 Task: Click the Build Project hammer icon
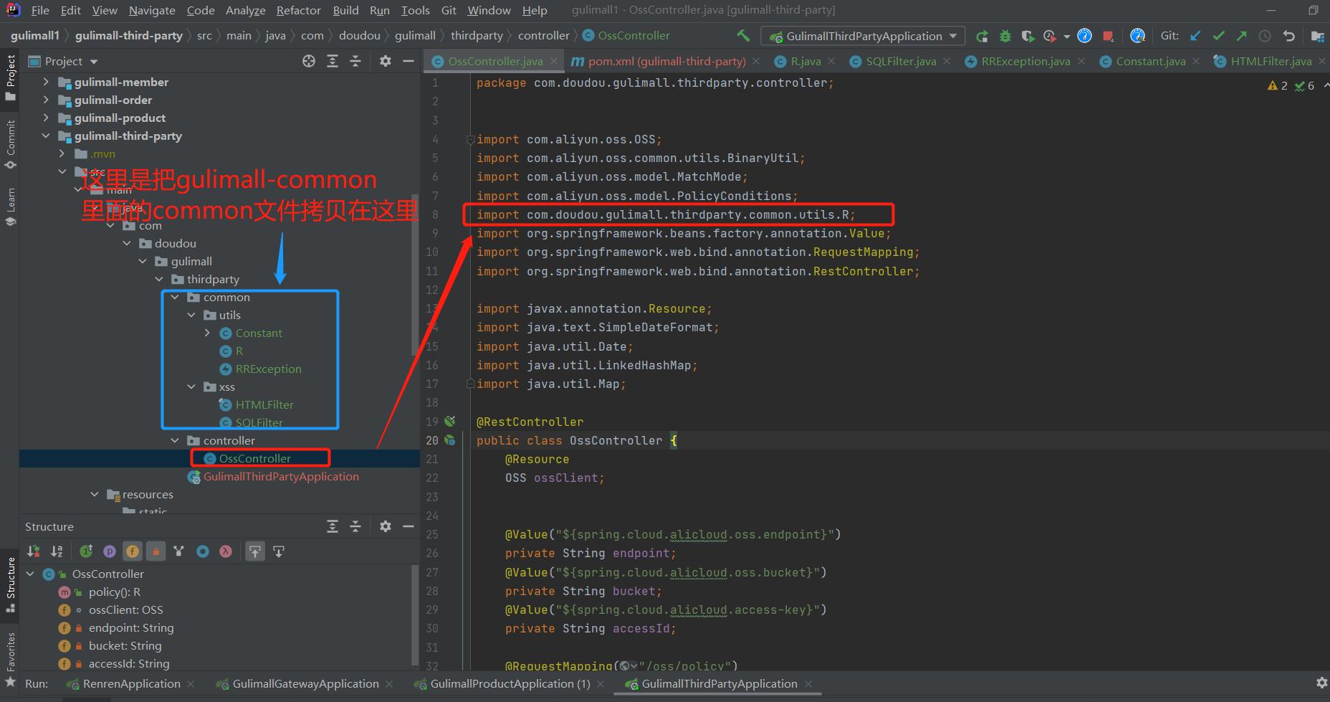pos(743,36)
